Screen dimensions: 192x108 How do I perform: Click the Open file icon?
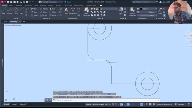click(x=11, y=2)
